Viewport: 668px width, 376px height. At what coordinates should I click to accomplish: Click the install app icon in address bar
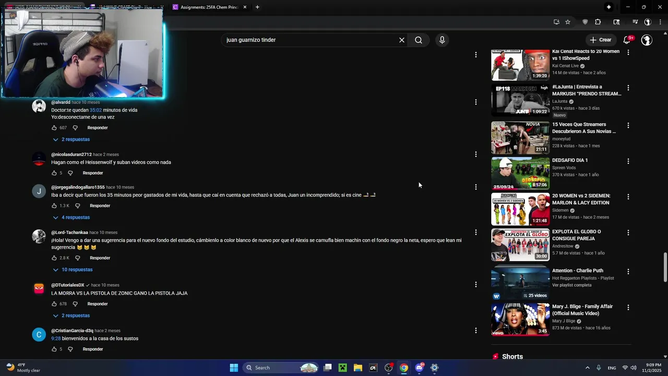556,22
